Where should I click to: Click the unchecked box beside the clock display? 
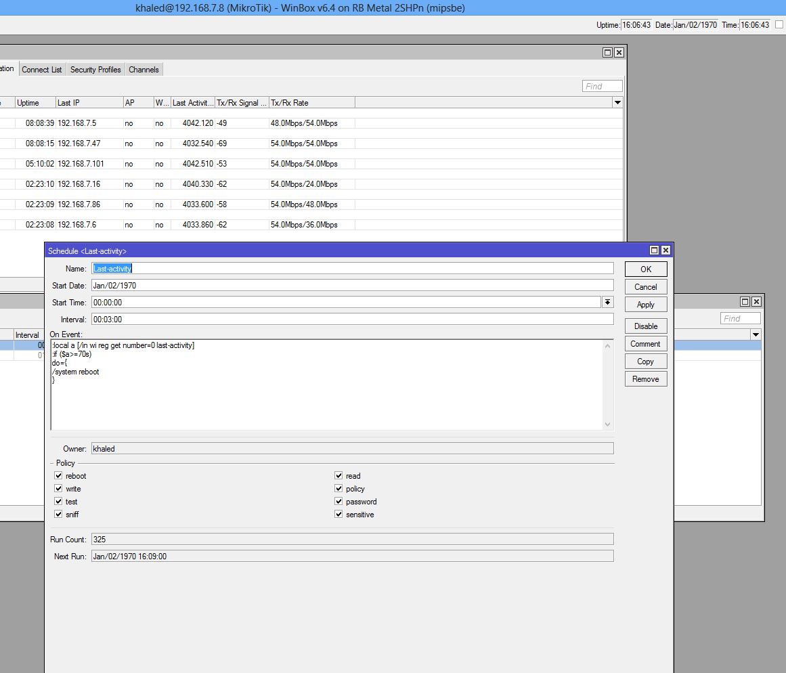(x=780, y=24)
